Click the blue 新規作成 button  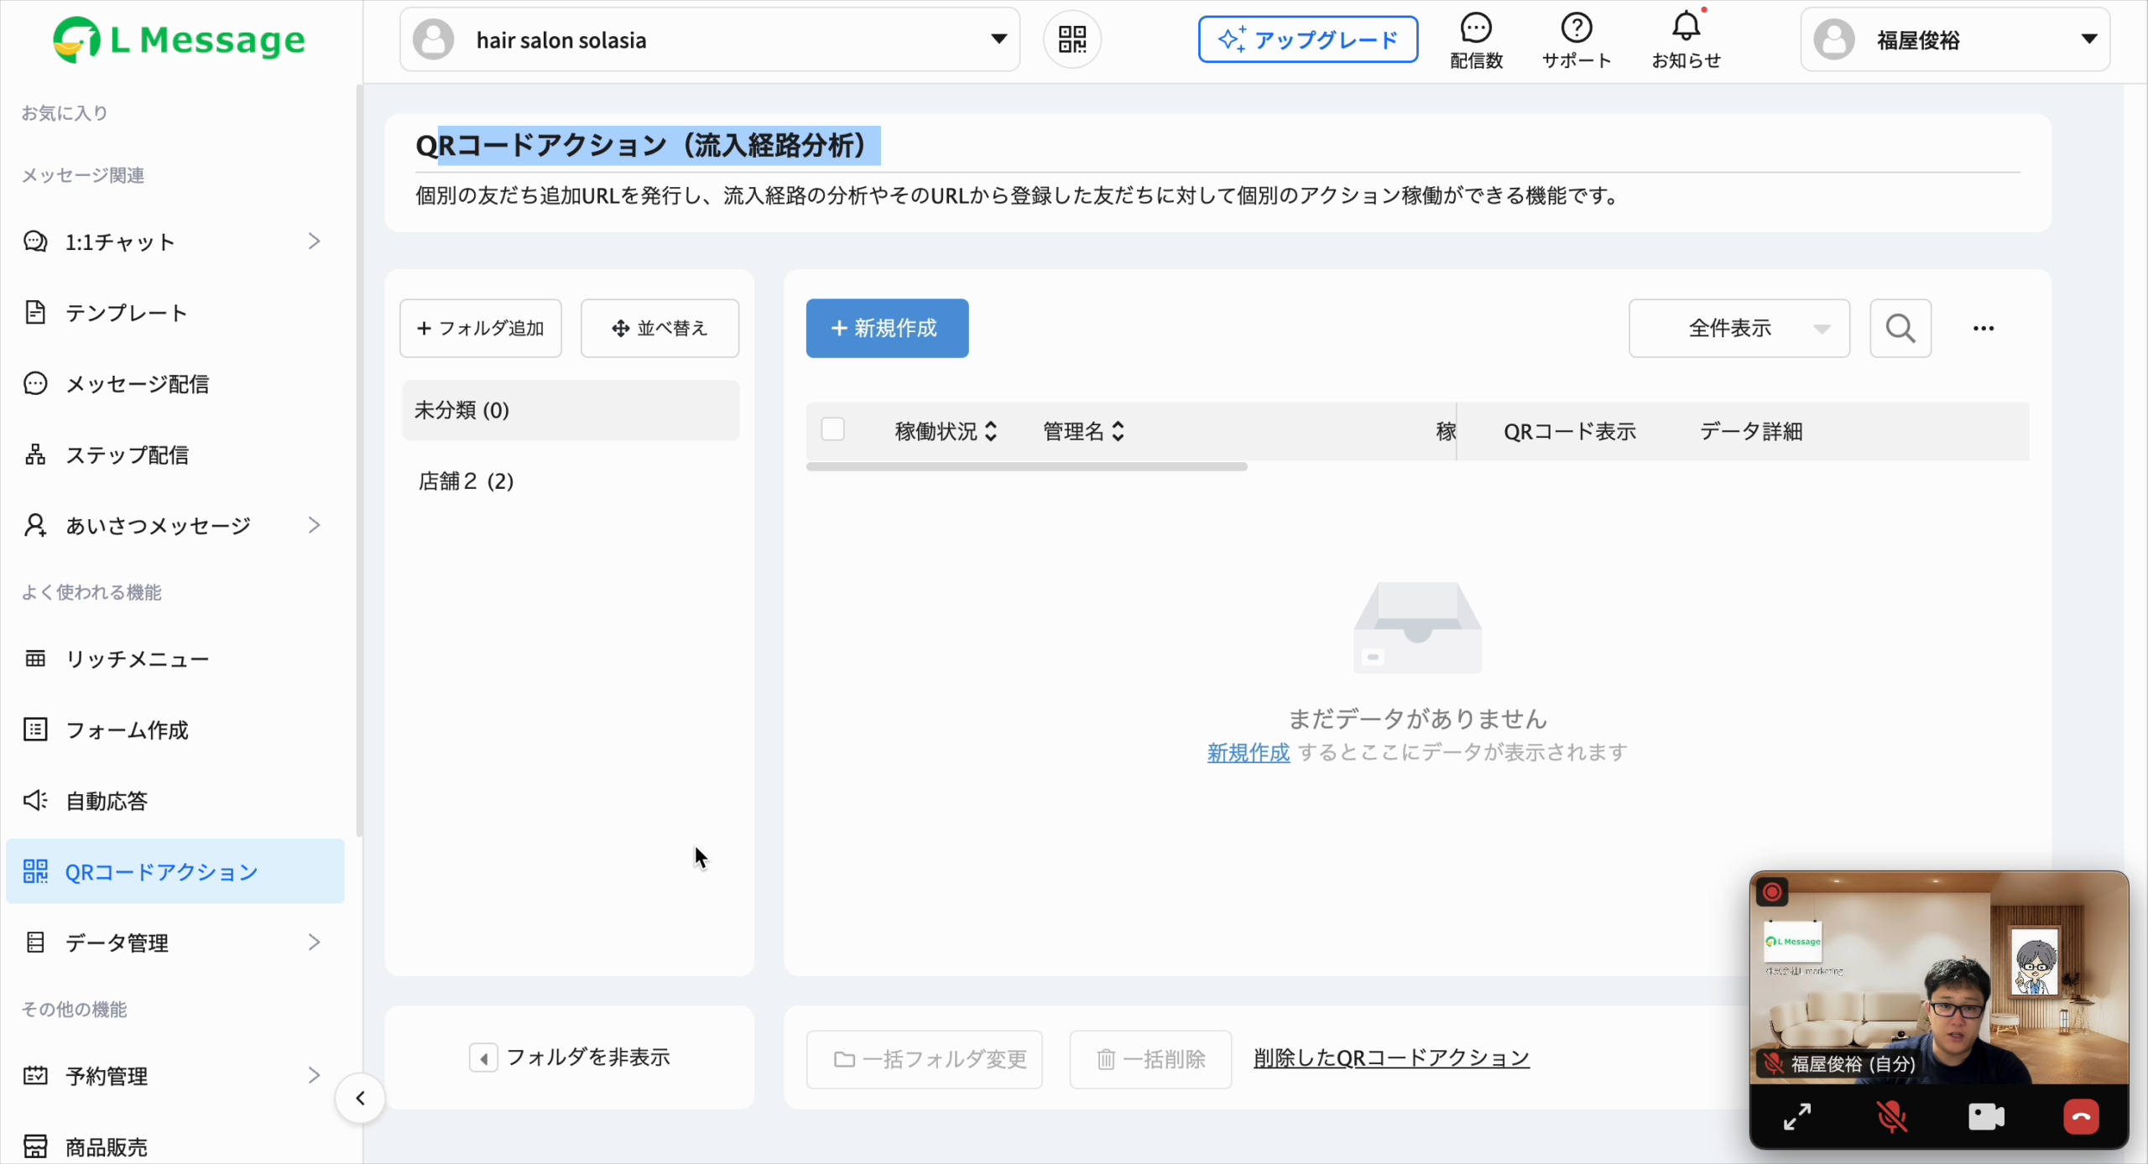pos(887,328)
